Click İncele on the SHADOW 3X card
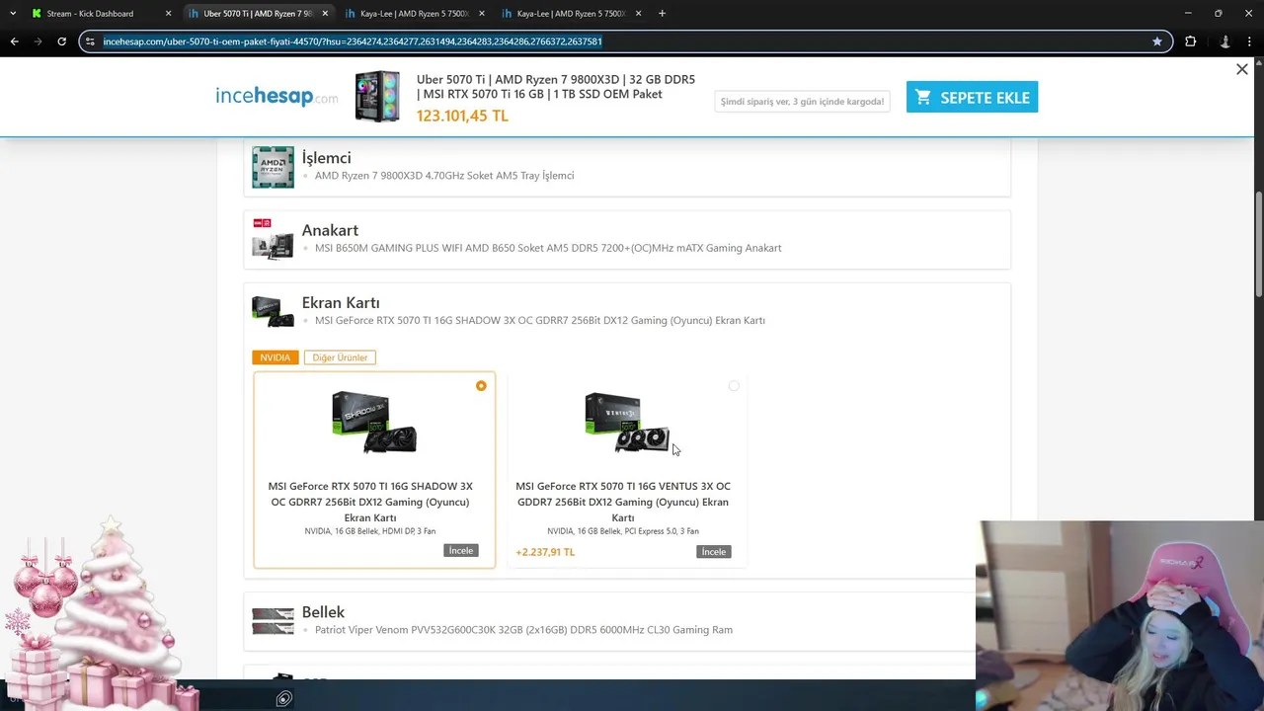 point(461,550)
